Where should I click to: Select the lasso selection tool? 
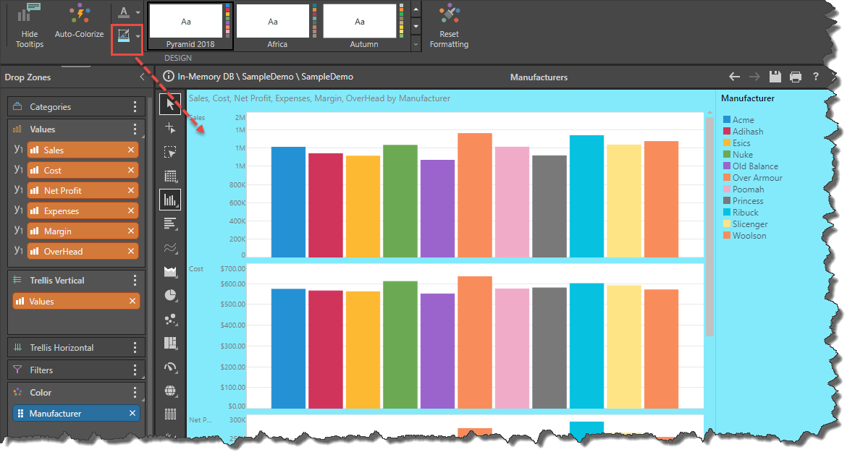click(x=170, y=152)
